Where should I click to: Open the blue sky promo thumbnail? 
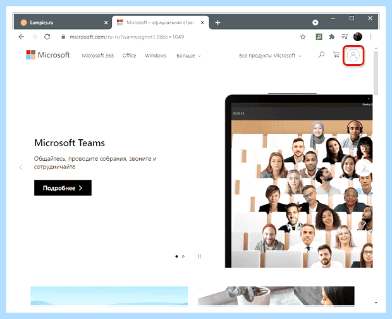tap(109, 296)
